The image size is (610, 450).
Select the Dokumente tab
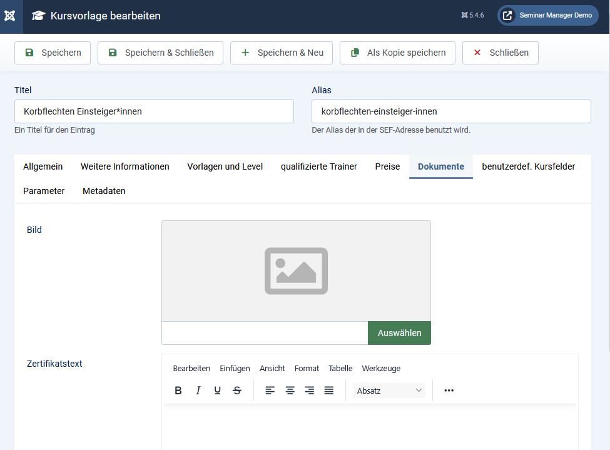441,166
